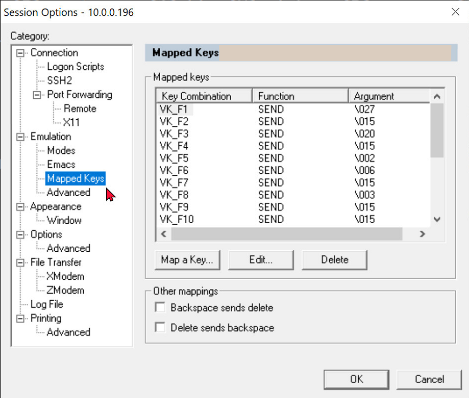Image resolution: width=469 pixels, height=398 pixels.
Task: Enable Backspace sends delete checkbox
Action: pos(161,308)
